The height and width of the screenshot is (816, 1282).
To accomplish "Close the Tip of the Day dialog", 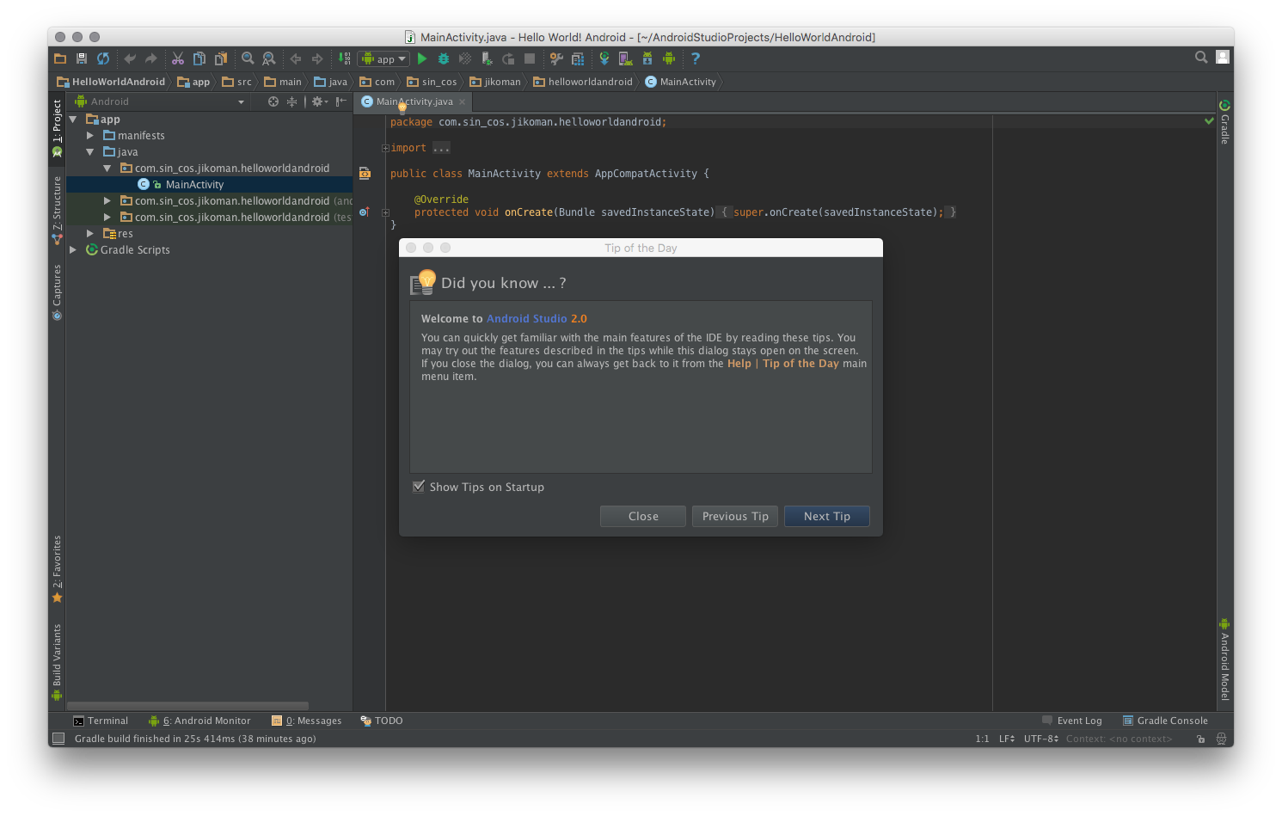I will [643, 516].
